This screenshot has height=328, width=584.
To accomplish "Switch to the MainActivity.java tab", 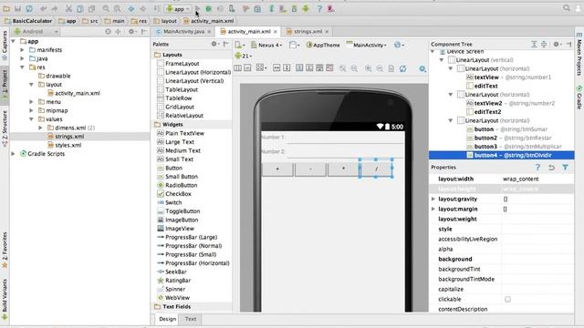I will click(x=183, y=32).
